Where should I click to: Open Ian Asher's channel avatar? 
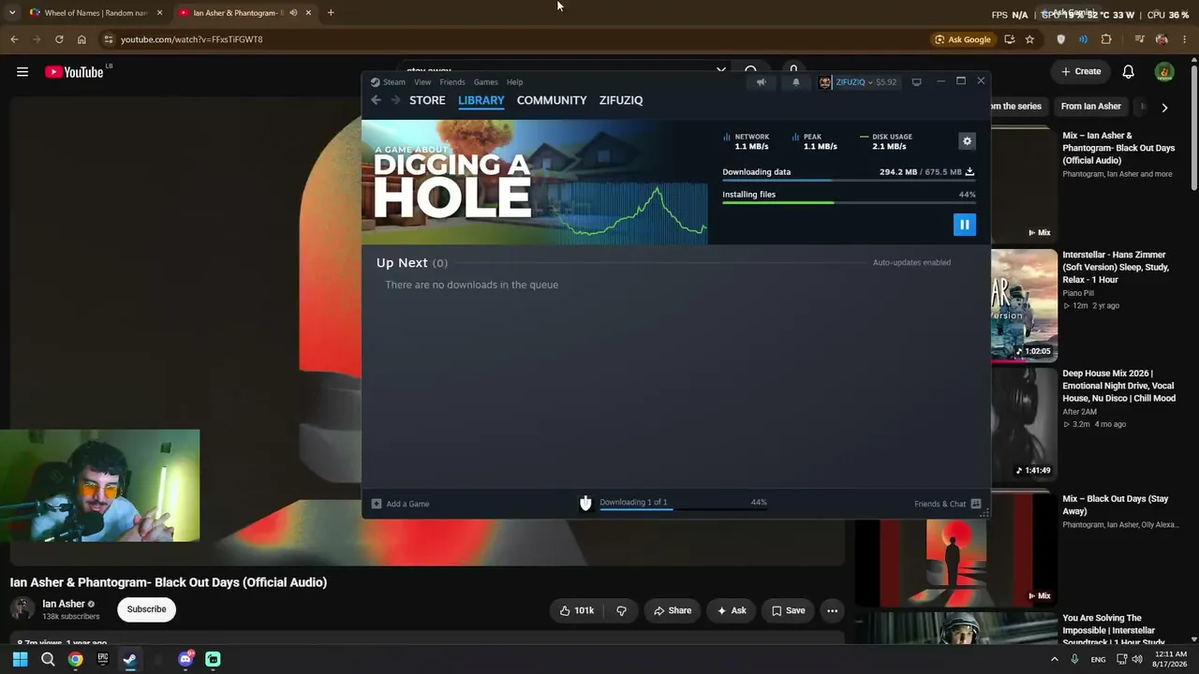[x=22, y=609]
